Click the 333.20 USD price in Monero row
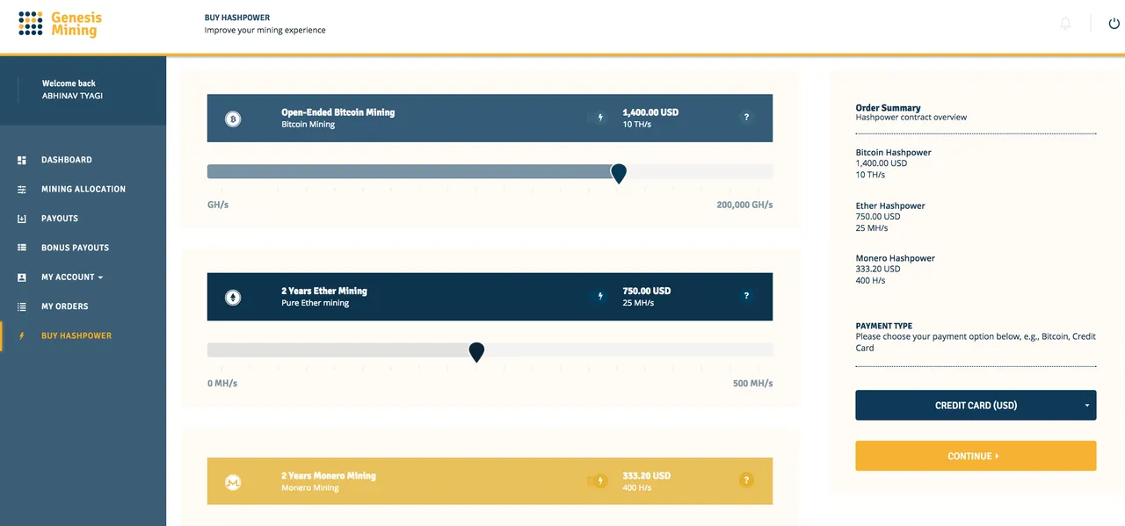1125x526 pixels. (x=647, y=476)
